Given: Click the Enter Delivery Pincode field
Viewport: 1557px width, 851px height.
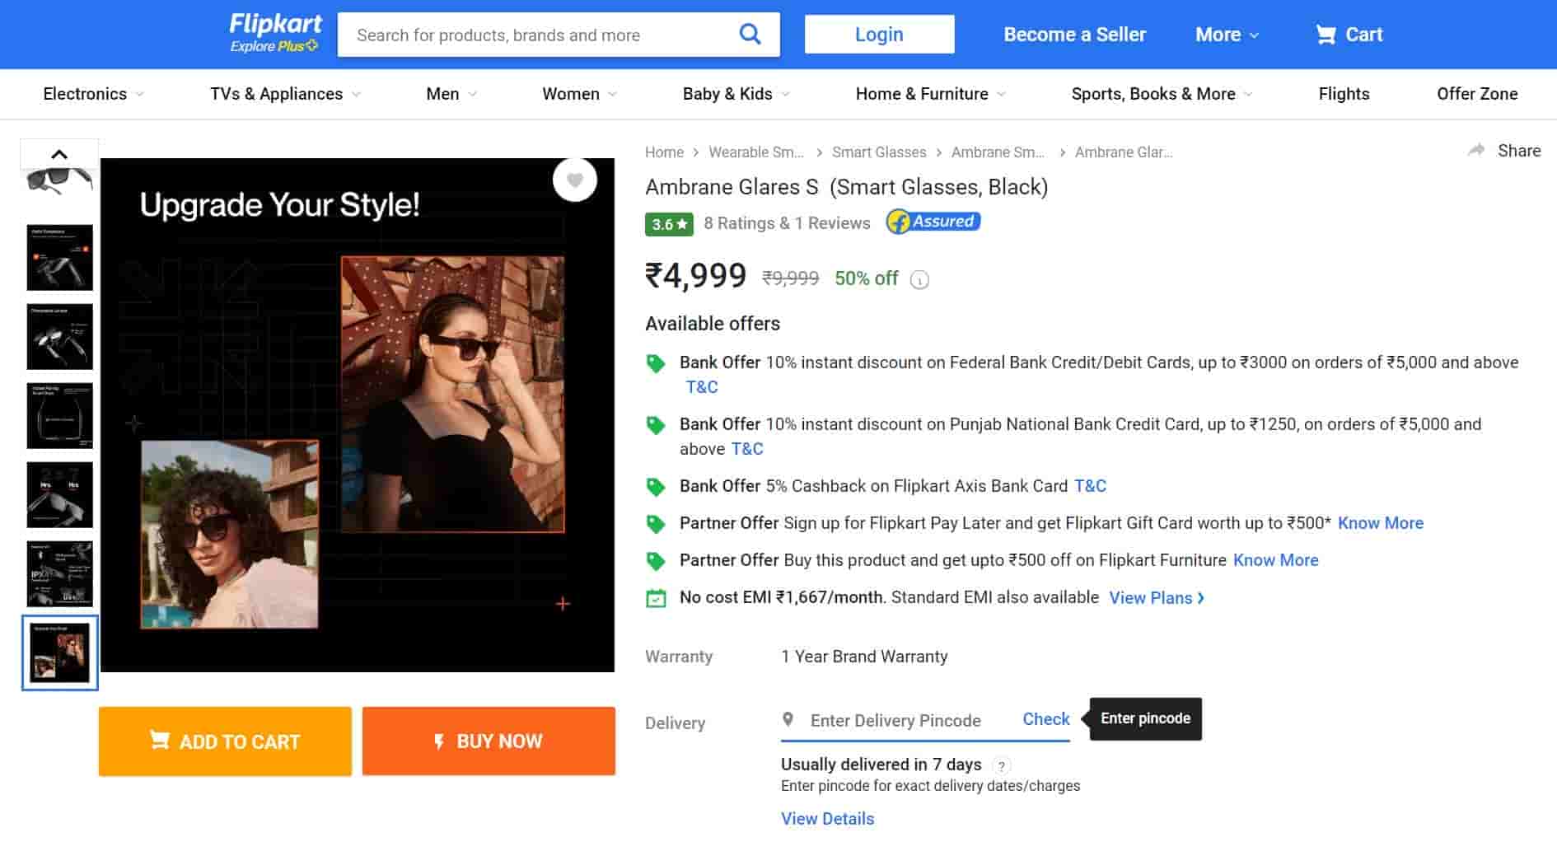Looking at the screenshot, I should (894, 720).
